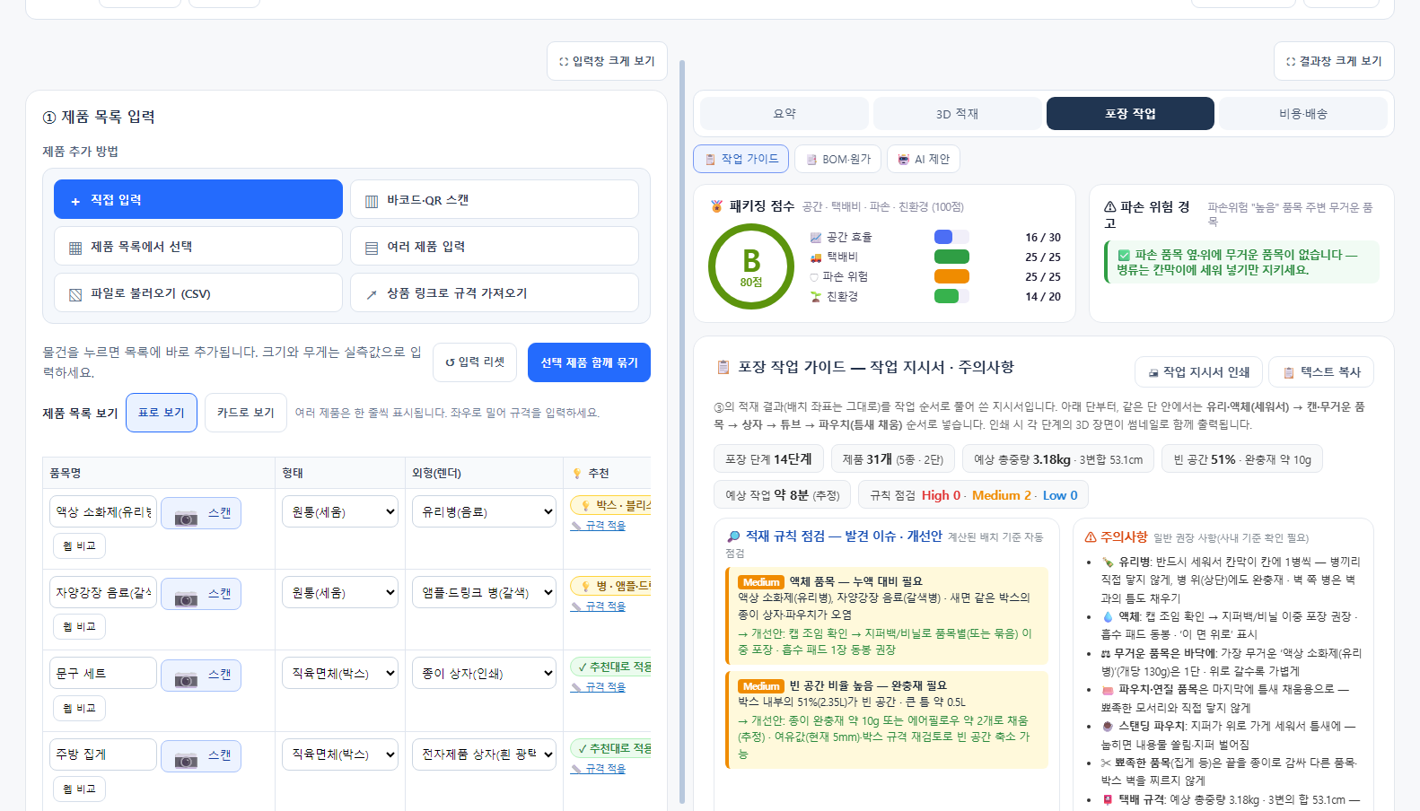Open 형태 dropdown for 액상 소화제 row
Viewport: 1420px width, 811px height.
coord(340,512)
